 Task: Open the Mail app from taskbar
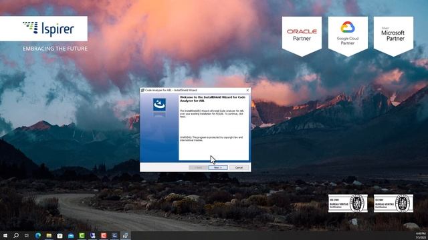coord(71,235)
